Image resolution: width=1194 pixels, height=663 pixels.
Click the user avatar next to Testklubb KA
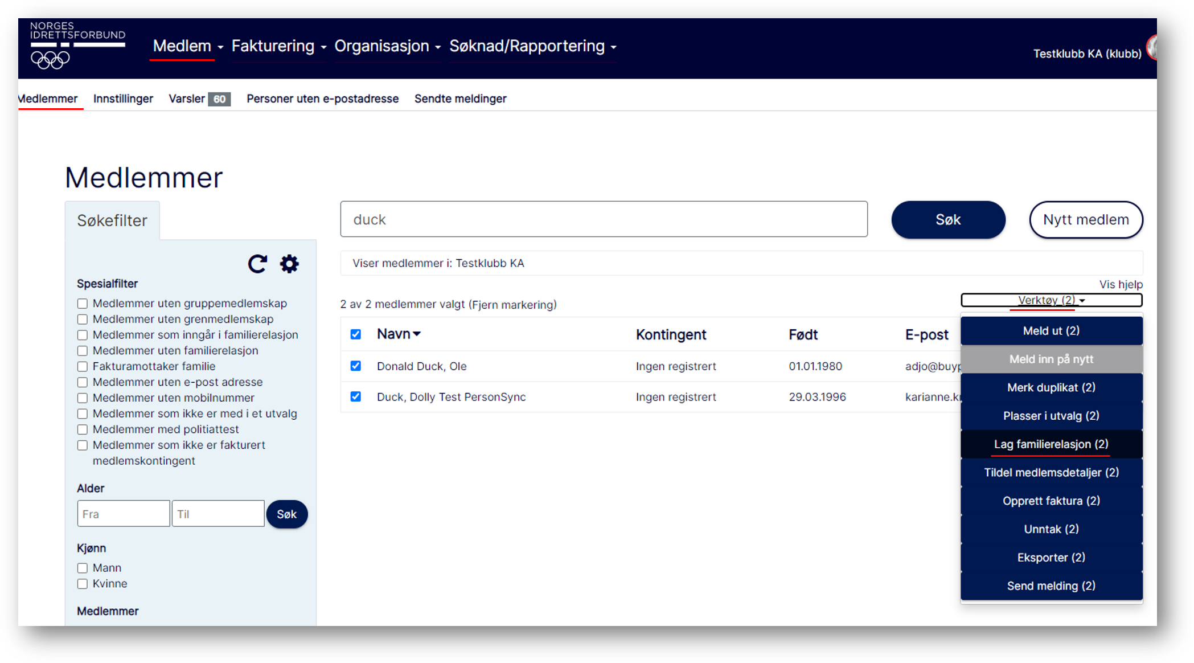1152,48
